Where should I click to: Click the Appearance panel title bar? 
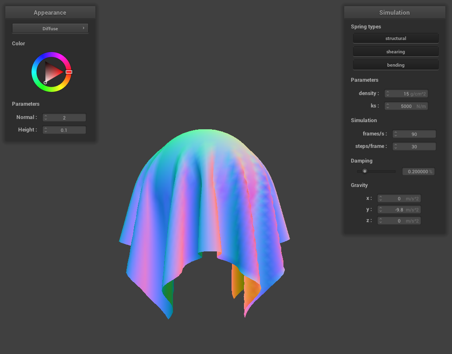[x=50, y=12]
